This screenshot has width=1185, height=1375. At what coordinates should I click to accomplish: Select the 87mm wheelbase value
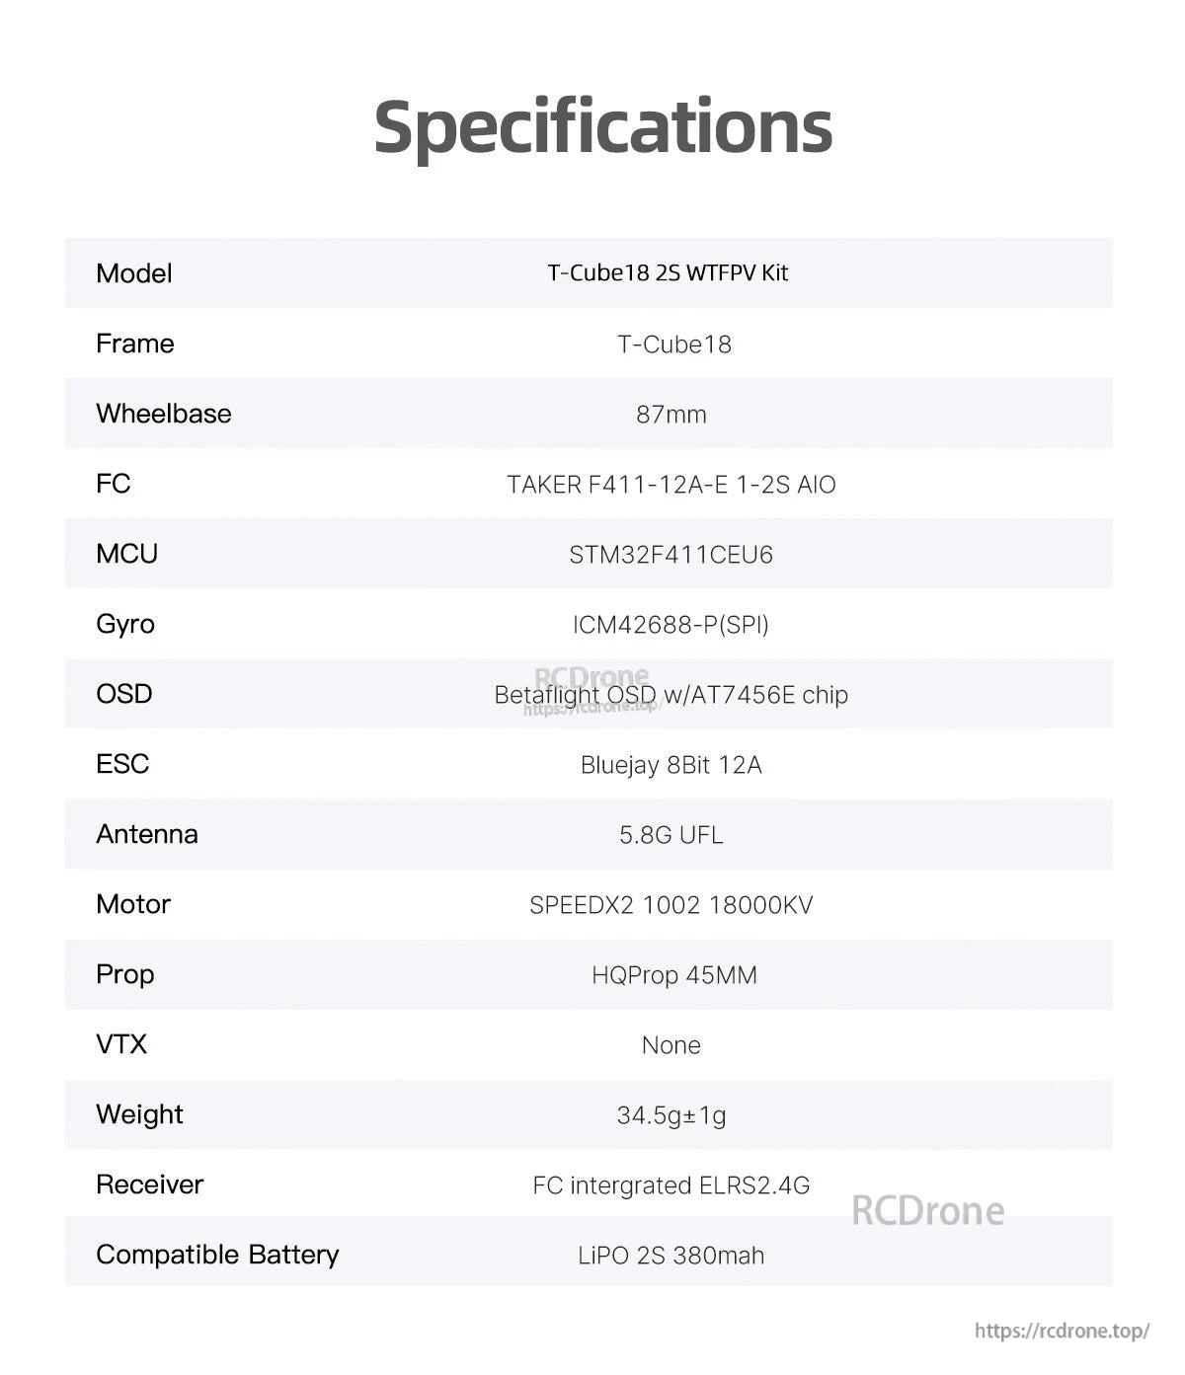click(x=671, y=415)
